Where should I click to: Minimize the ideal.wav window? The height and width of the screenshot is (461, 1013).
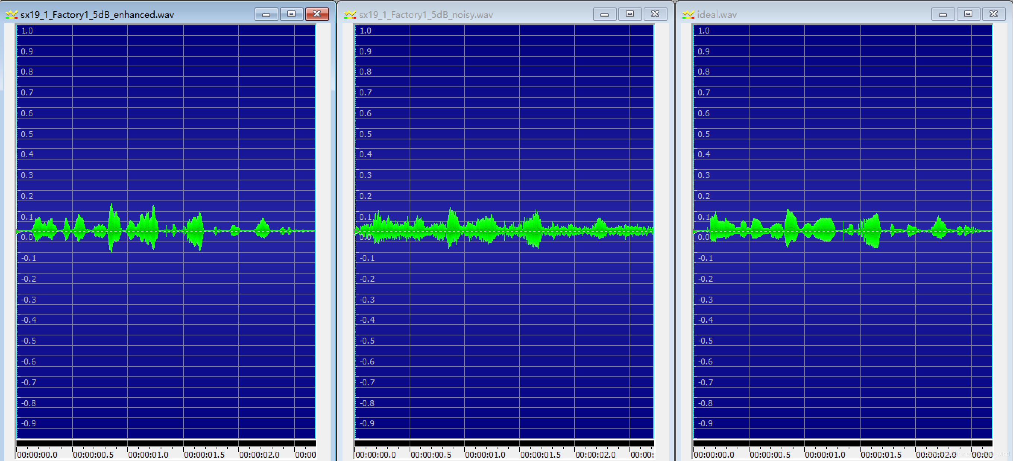pos(943,14)
